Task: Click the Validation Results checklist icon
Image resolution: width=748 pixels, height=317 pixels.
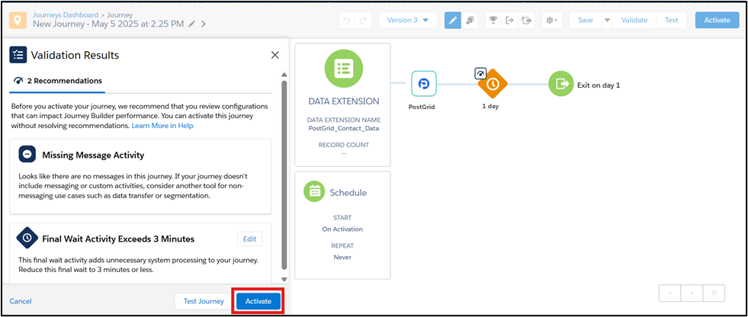Action: [x=18, y=55]
